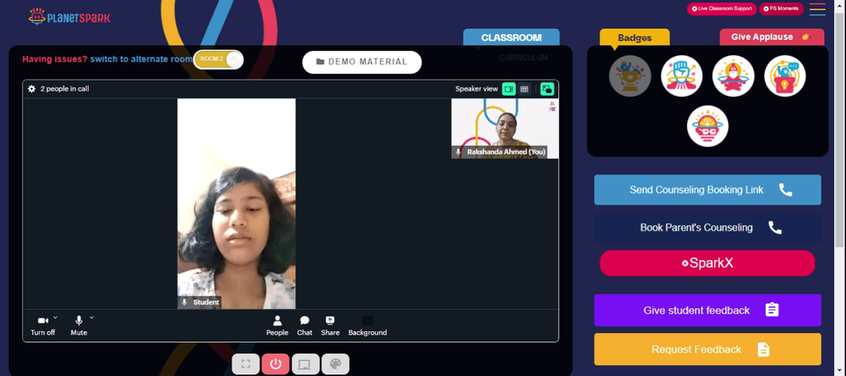
Task: Click Live Classroom Support button
Action: [722, 8]
